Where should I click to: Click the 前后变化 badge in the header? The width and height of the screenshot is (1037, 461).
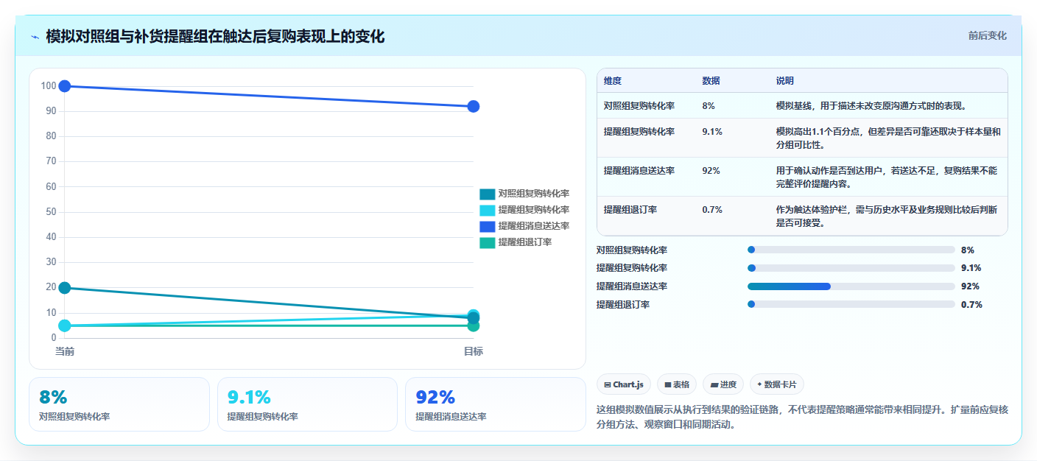pyautogui.click(x=987, y=35)
